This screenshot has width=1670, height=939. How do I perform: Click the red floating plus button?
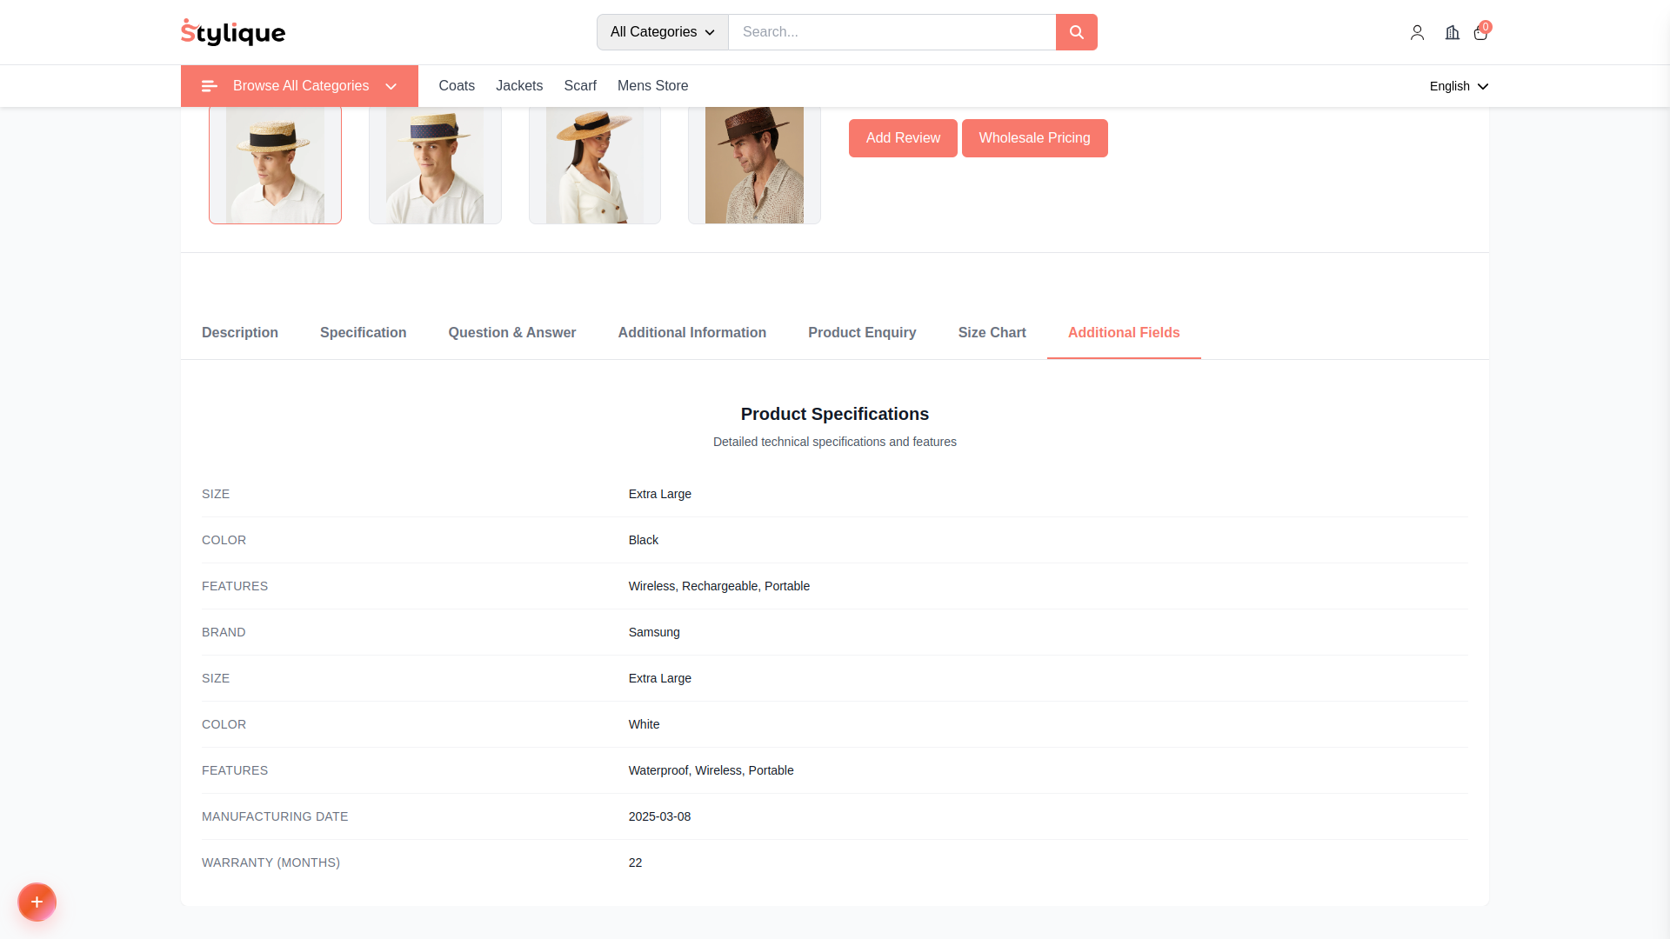coord(37,902)
